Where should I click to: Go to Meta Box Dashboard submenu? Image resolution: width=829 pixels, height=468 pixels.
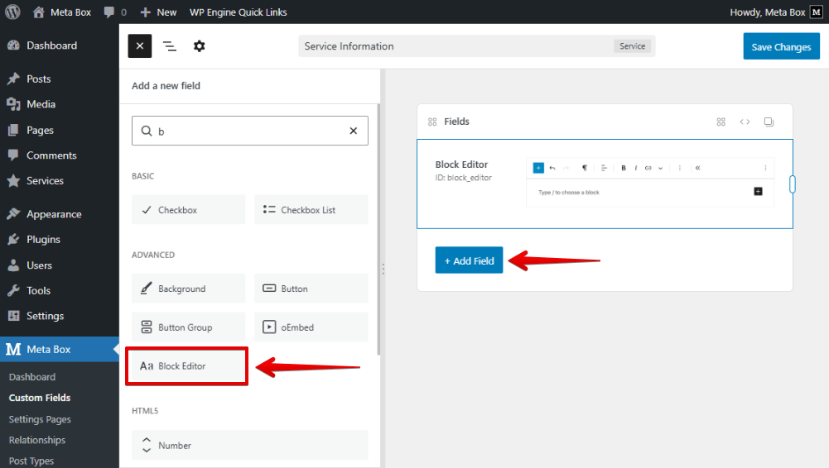click(x=31, y=377)
